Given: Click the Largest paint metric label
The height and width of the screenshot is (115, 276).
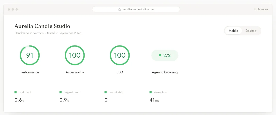Looking at the screenshot, I should click(x=72, y=92).
